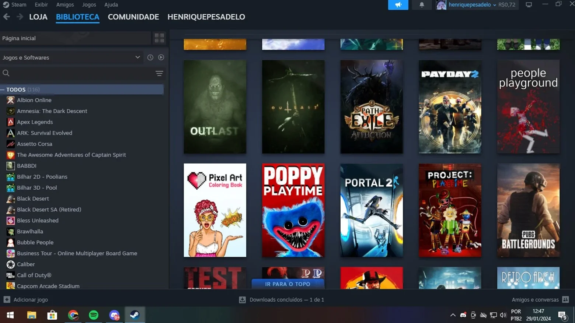Open Amigos e conversas panel
The height and width of the screenshot is (323, 575).
pyautogui.click(x=540, y=300)
